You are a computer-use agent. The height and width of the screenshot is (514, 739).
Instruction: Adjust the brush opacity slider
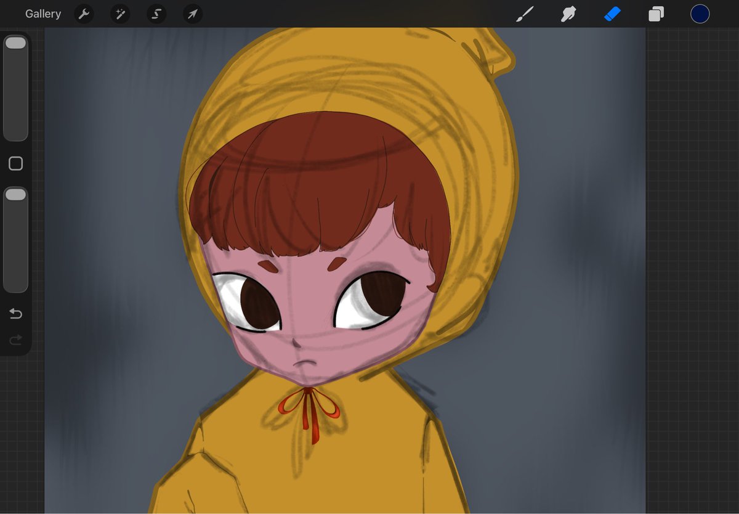(x=15, y=240)
